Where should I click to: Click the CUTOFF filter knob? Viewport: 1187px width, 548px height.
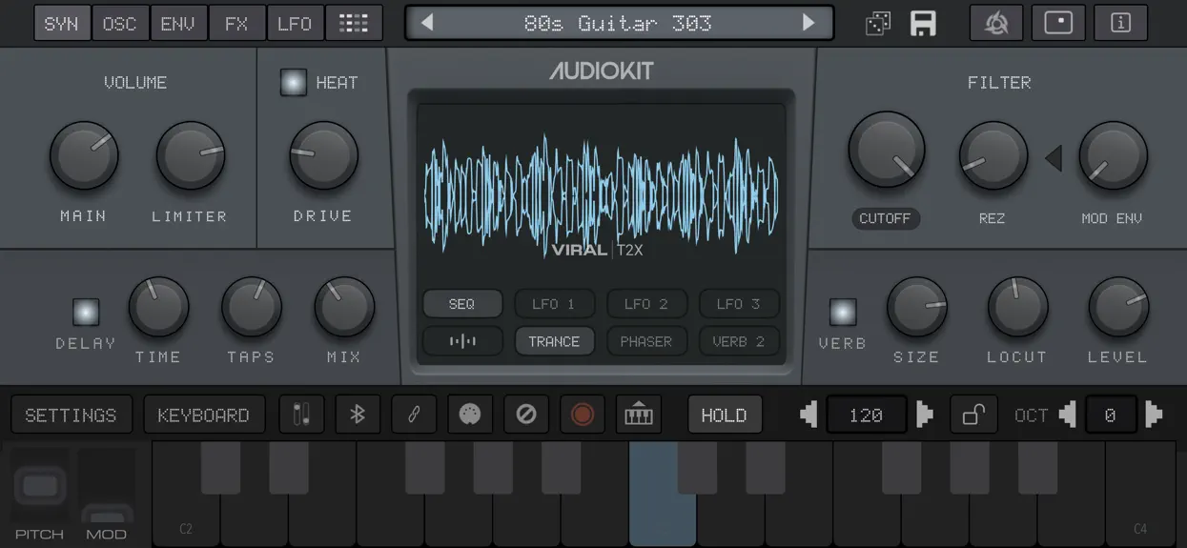coord(886,150)
